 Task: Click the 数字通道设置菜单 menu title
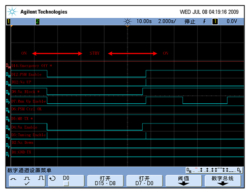click(29, 170)
